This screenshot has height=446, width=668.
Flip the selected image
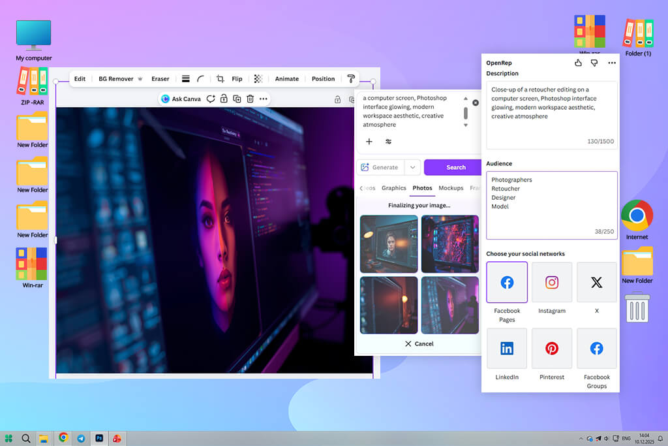coord(237,79)
